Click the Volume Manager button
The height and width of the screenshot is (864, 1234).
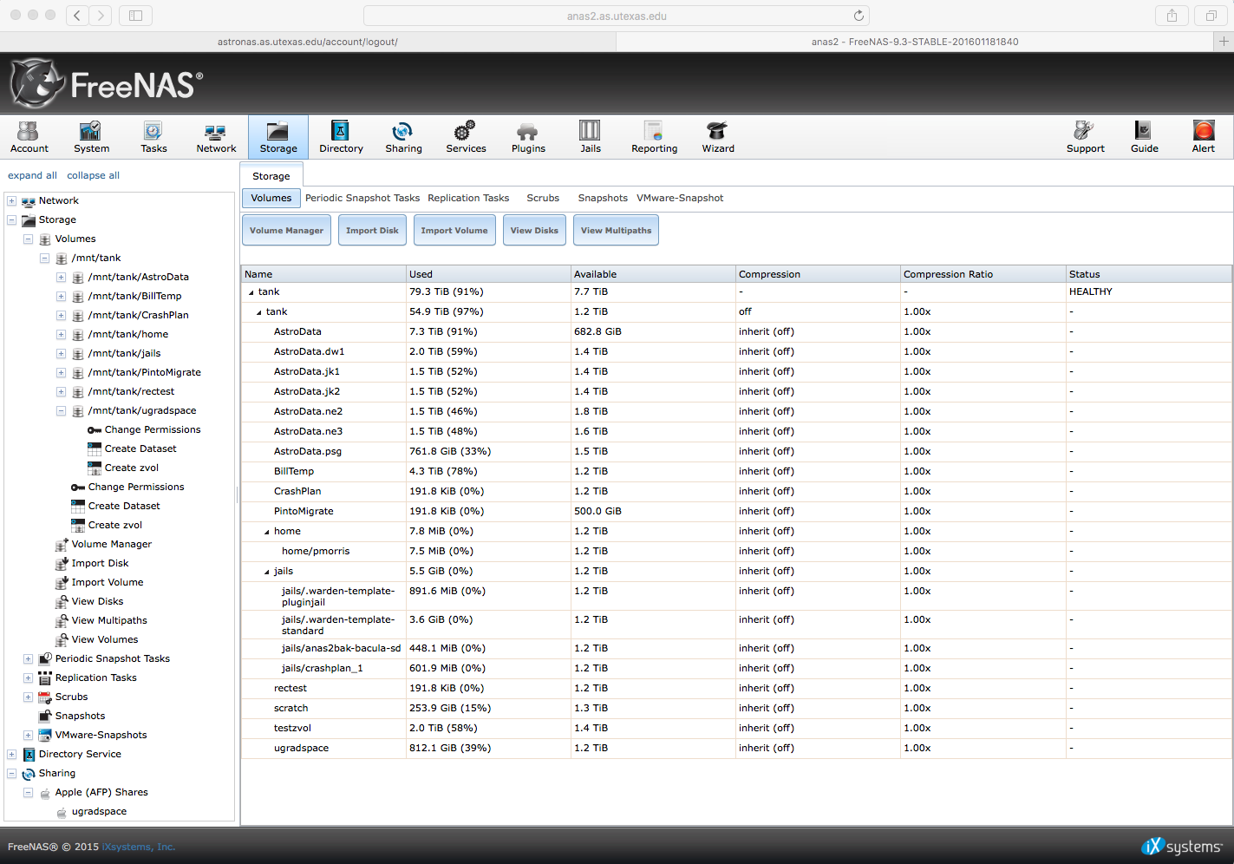pos(286,231)
